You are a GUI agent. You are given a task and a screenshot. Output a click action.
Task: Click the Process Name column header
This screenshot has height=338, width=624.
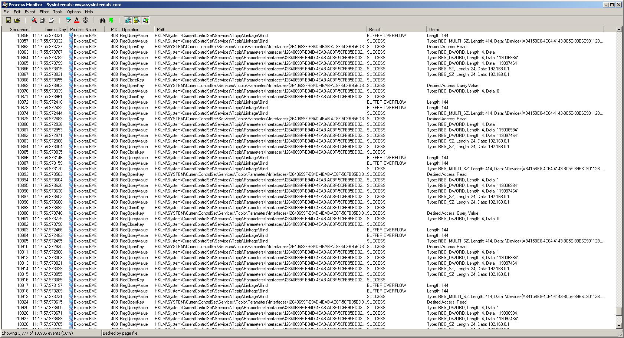[86, 29]
